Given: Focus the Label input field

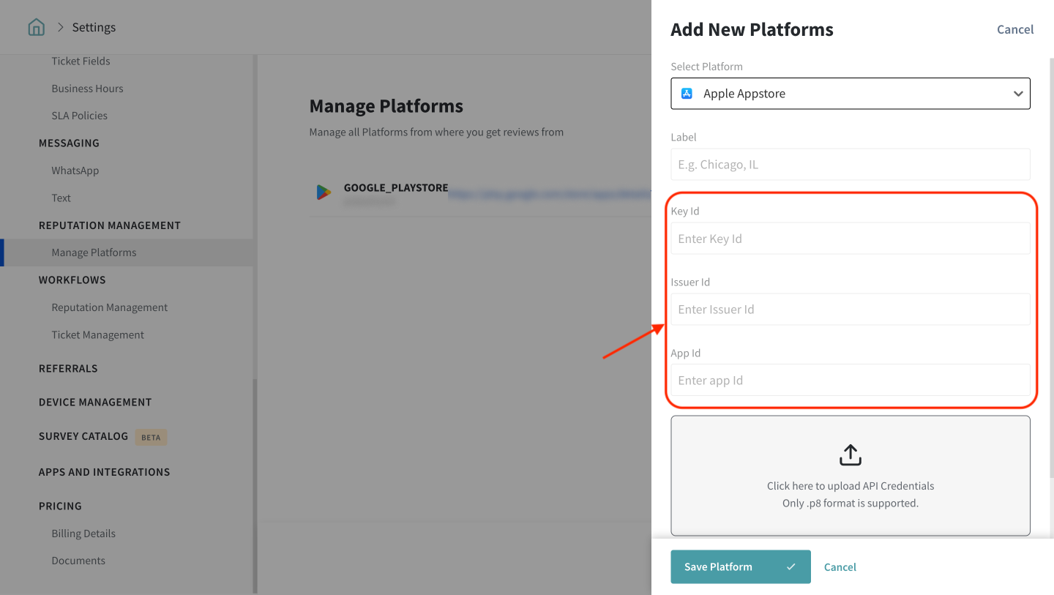Looking at the screenshot, I should [x=850, y=165].
